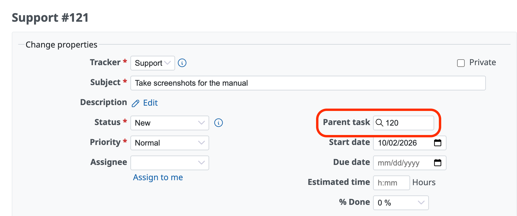Click into the Subject text field
This screenshot has width=517, height=216.
pyautogui.click(x=308, y=83)
